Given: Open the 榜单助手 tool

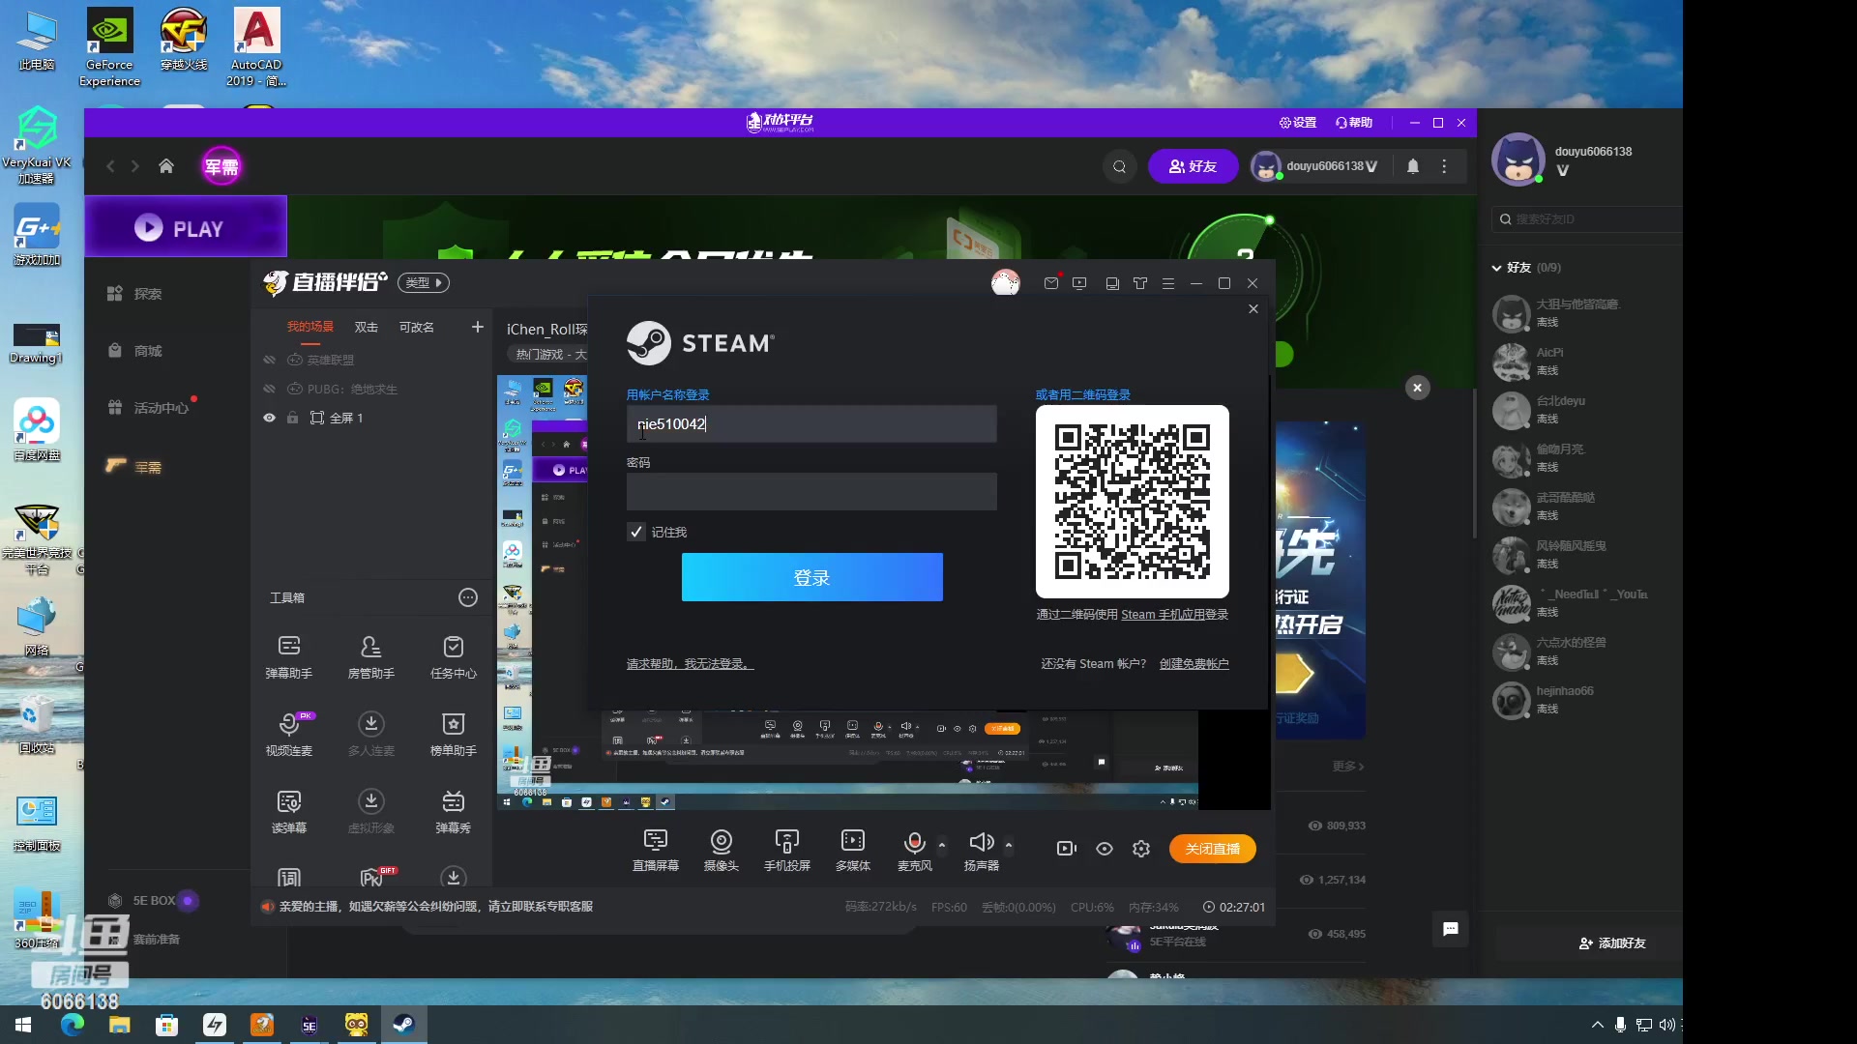Looking at the screenshot, I should (454, 734).
